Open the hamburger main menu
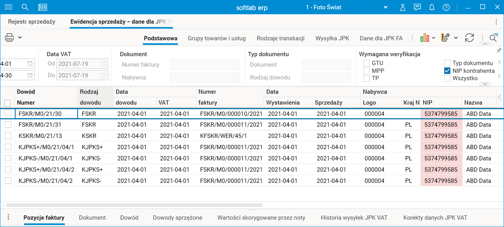The height and width of the screenshot is (227, 504). point(8,7)
